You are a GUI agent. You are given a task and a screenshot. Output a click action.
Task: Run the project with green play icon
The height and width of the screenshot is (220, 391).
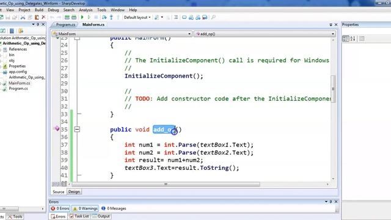click(82, 17)
